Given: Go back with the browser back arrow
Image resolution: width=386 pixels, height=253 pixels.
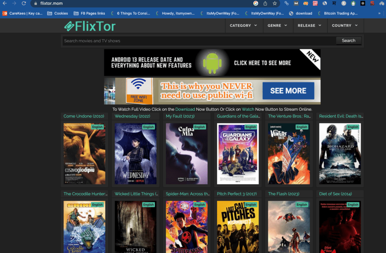Looking at the screenshot, I should (x=5, y=3).
